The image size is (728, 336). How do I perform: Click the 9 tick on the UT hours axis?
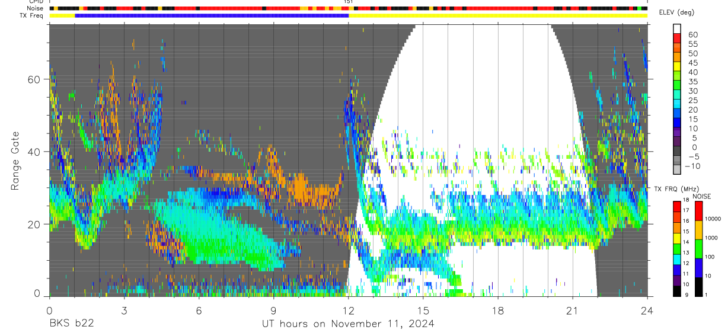[273, 310]
